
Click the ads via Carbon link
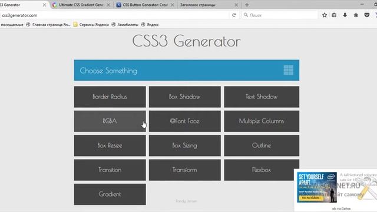click(x=341, y=208)
